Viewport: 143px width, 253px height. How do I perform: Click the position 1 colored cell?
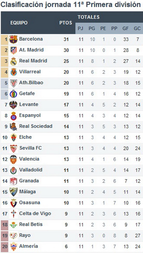(x=4, y=39)
